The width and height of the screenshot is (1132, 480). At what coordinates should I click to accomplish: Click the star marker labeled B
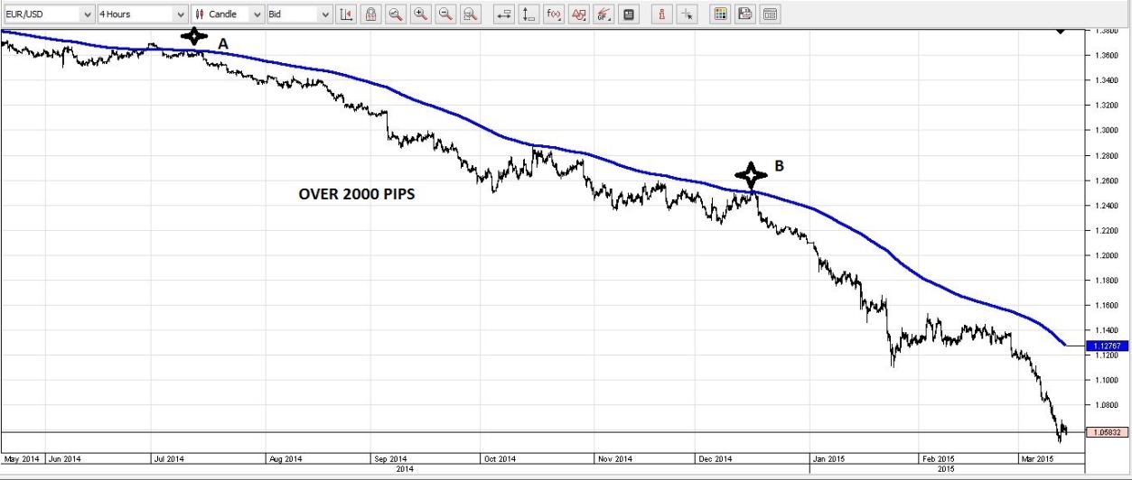coord(750,175)
